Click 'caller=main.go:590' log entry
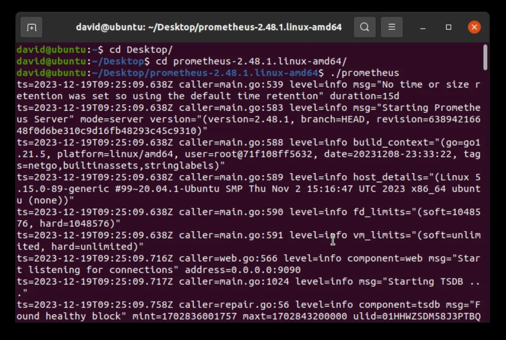 pos(231,212)
